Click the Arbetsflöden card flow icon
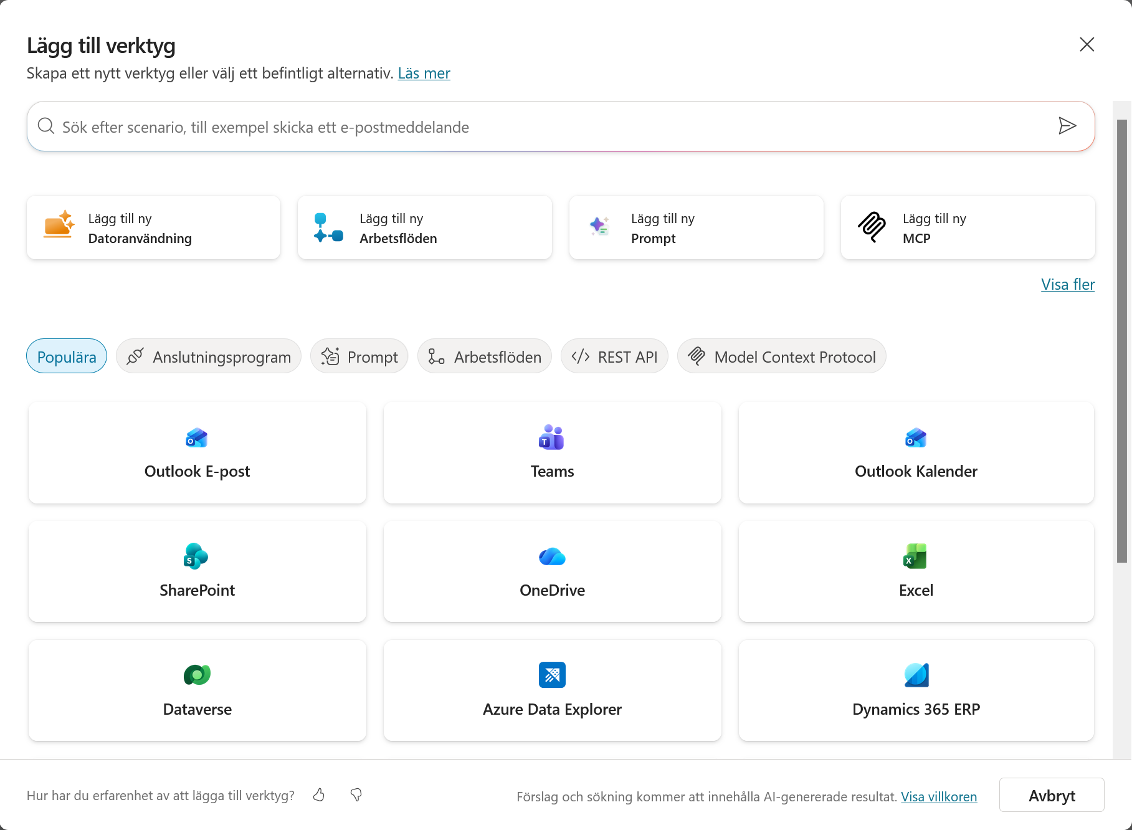Image resolution: width=1132 pixels, height=830 pixels. pyautogui.click(x=328, y=227)
